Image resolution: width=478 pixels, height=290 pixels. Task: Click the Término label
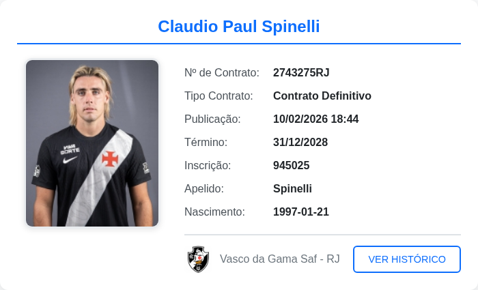click(x=206, y=142)
